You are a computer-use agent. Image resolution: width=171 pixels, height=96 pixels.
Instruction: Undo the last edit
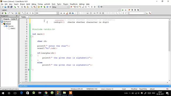coord(15,7)
